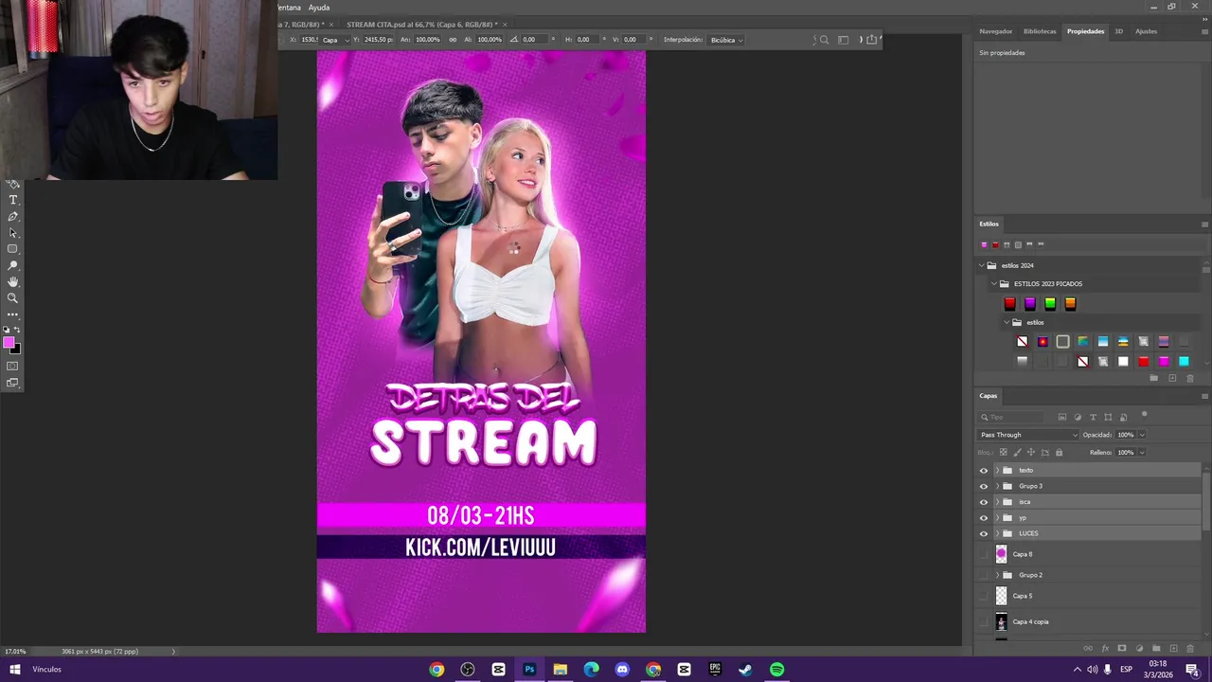The image size is (1212, 682).
Task: Toggle Quick Mask mode icon
Action: coord(12,366)
